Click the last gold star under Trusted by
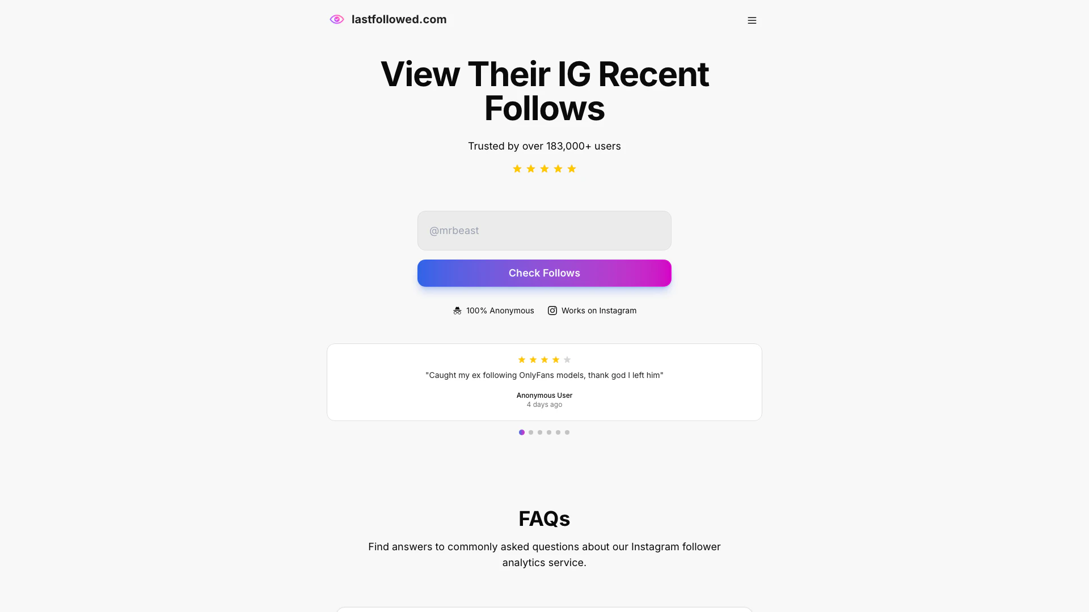Viewport: 1089px width, 612px height. tap(572, 169)
